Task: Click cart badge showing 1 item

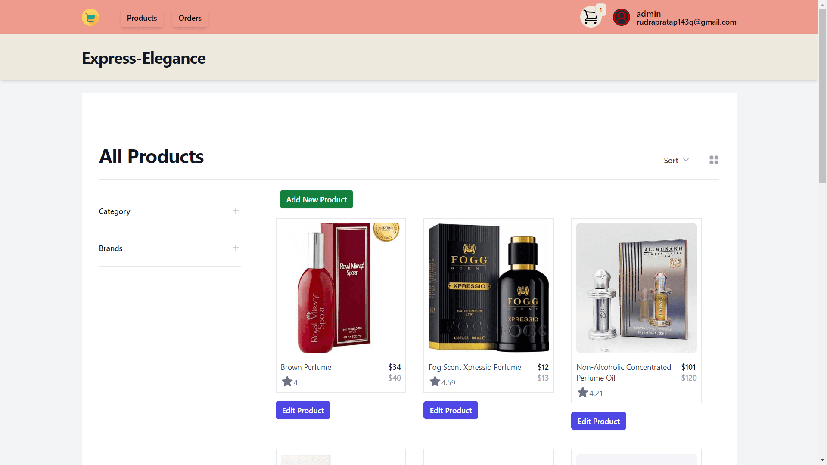Action: tap(601, 10)
